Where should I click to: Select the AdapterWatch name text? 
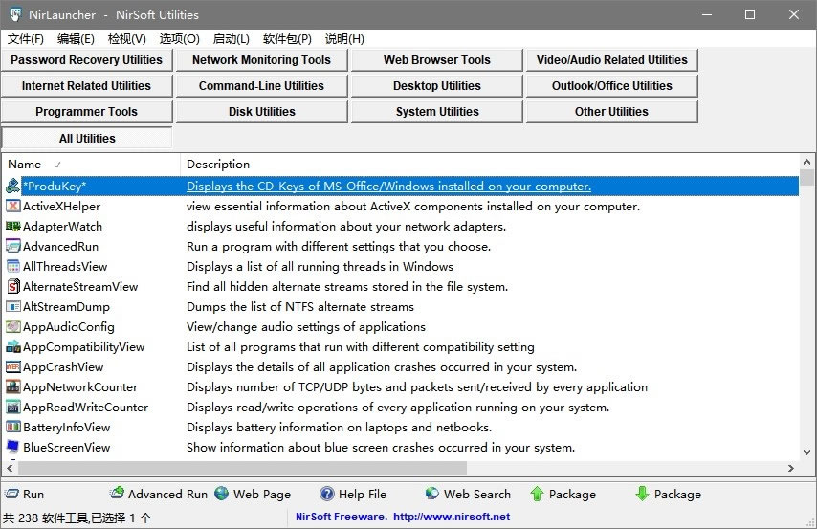(62, 226)
